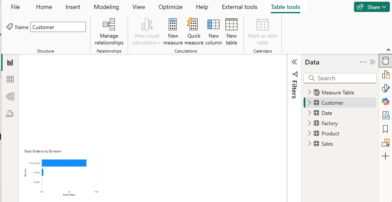392x202 pixels.
Task: Open the Format paintbrush pane icon
Action: tap(386, 88)
